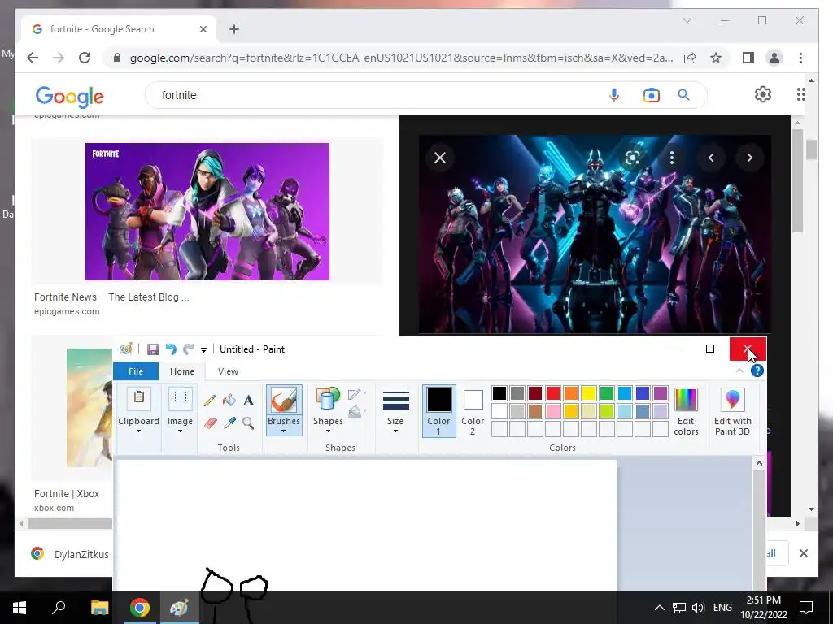
Task: Close the image preview with the X
Action: click(440, 158)
